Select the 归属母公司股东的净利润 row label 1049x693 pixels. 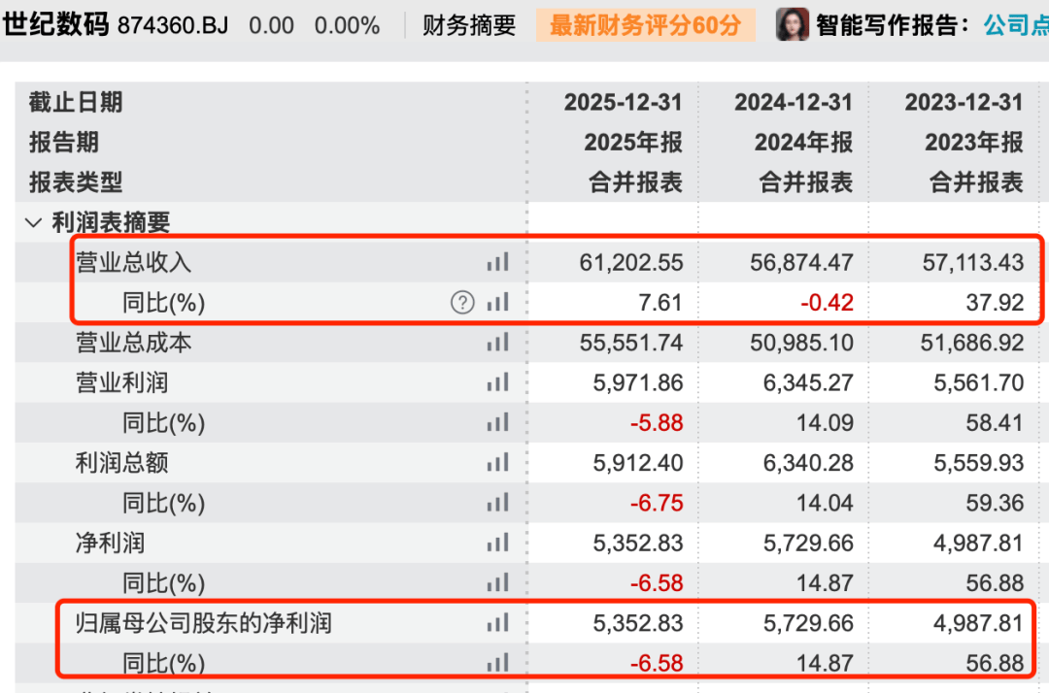pyautogui.click(x=203, y=623)
